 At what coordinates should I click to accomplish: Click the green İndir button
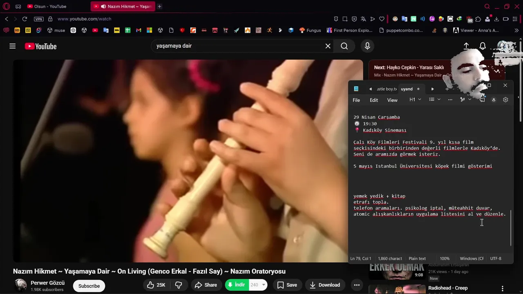(237, 285)
